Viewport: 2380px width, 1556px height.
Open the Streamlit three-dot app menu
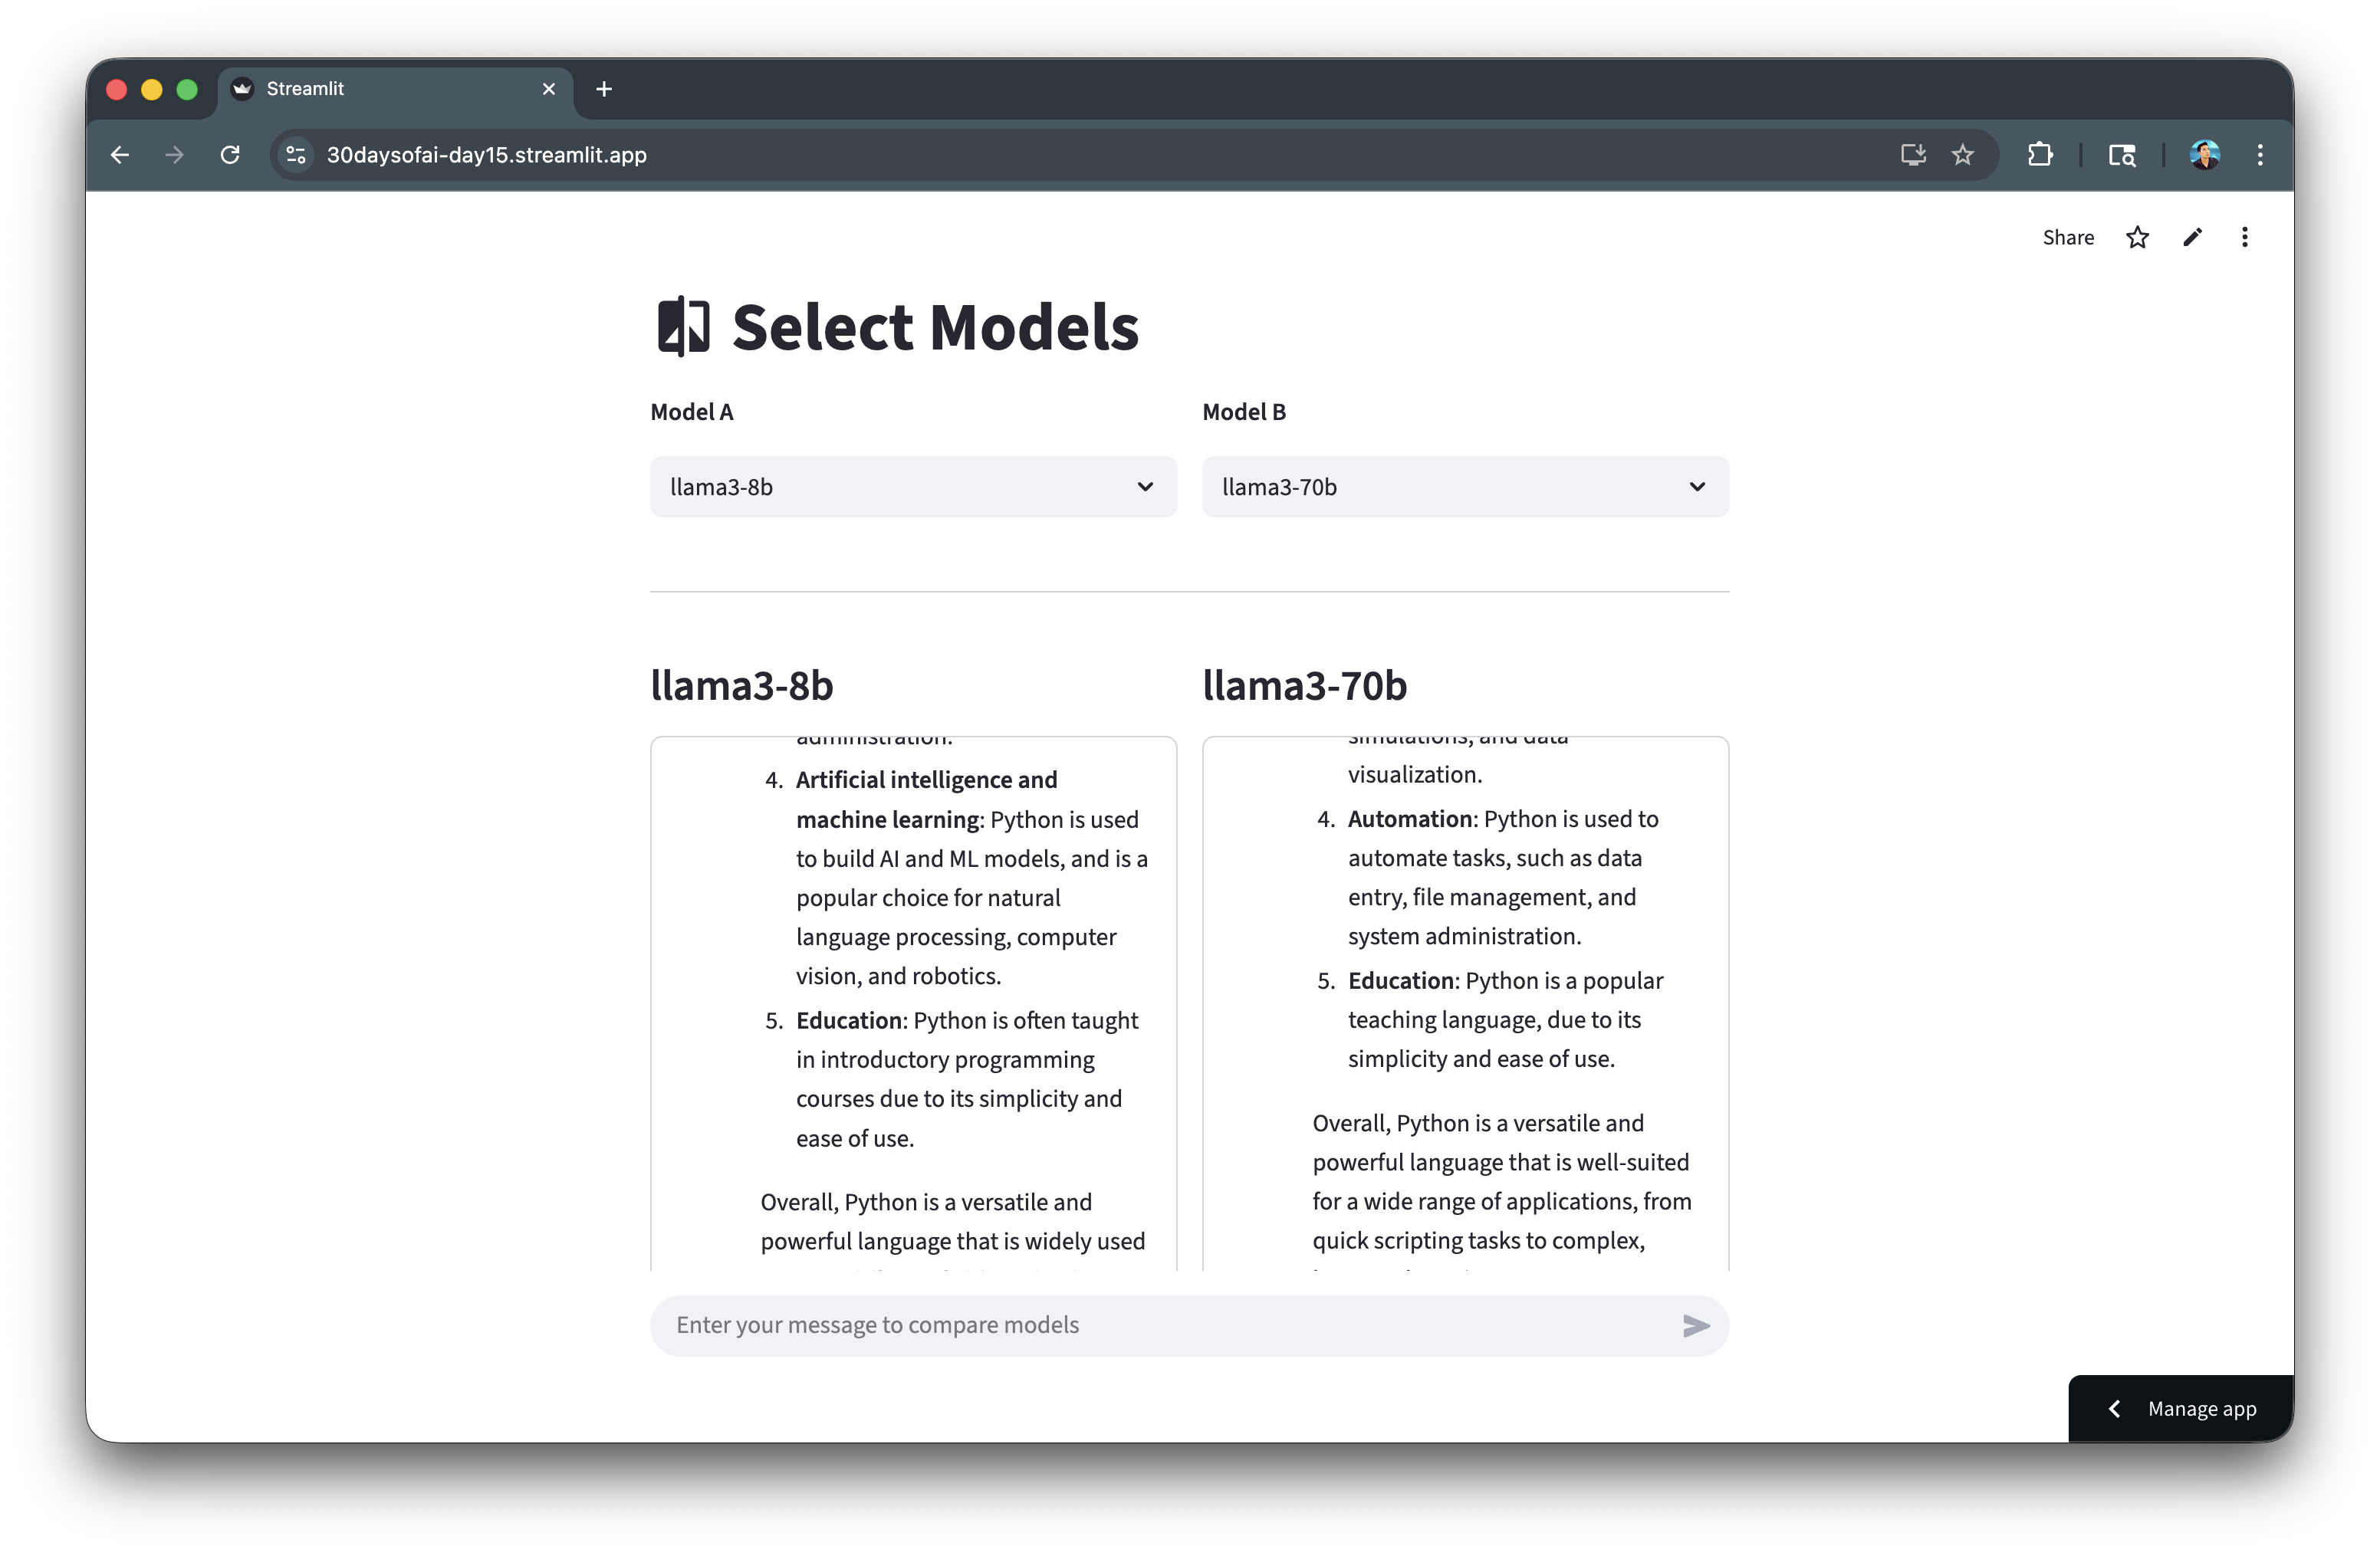coord(2245,238)
